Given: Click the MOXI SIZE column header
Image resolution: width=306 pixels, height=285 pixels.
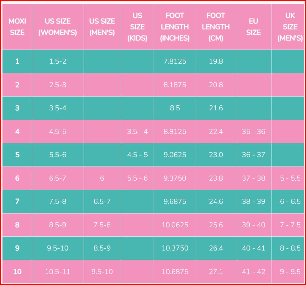Looking at the screenshot, I should click(x=17, y=27).
